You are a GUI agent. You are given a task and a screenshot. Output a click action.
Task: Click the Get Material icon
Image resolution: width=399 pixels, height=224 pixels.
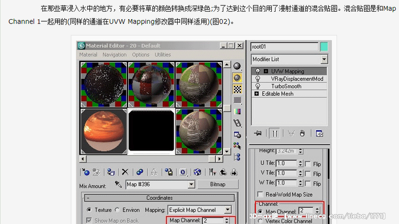coord(85,172)
